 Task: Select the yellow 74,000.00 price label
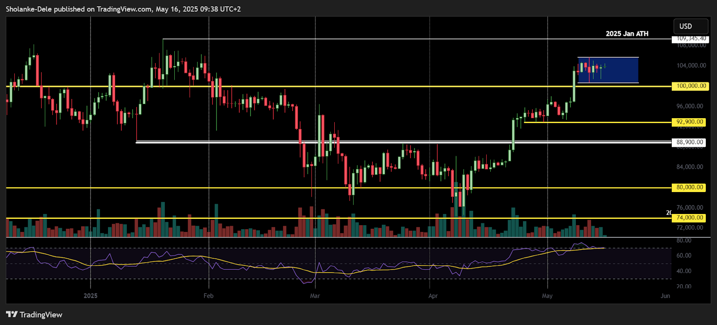688,218
